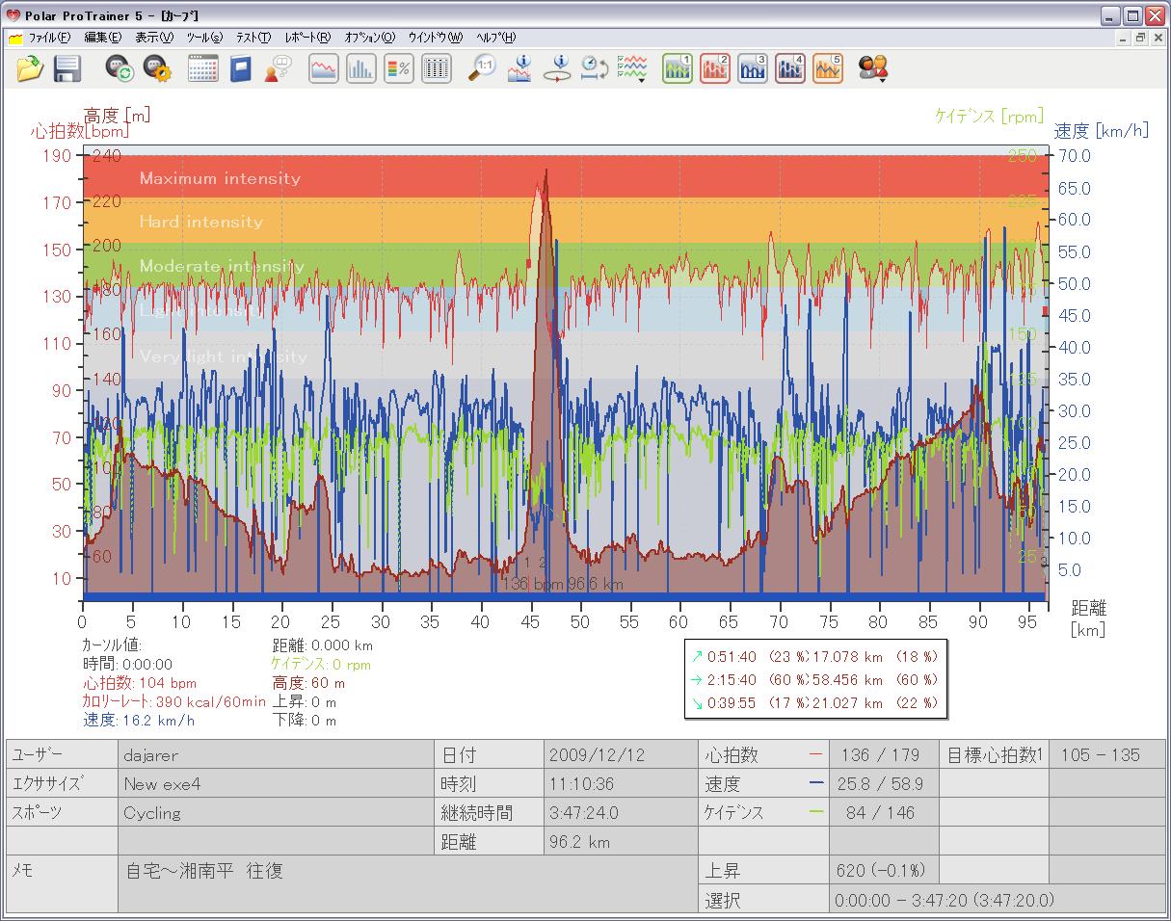Open the user selection dropdown icon
Viewport: 1171px width, 921px height.
pos(873,68)
